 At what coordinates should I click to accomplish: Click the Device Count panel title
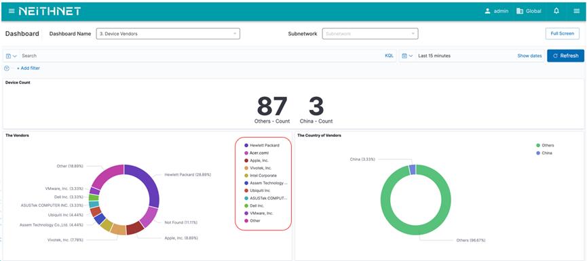pyautogui.click(x=18, y=82)
